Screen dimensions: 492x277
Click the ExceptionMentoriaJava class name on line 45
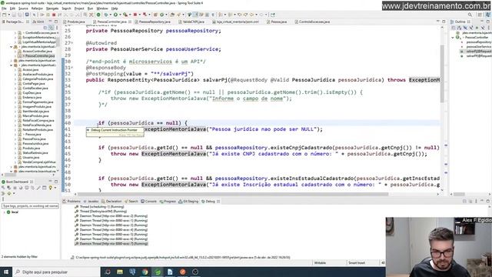click(174, 154)
